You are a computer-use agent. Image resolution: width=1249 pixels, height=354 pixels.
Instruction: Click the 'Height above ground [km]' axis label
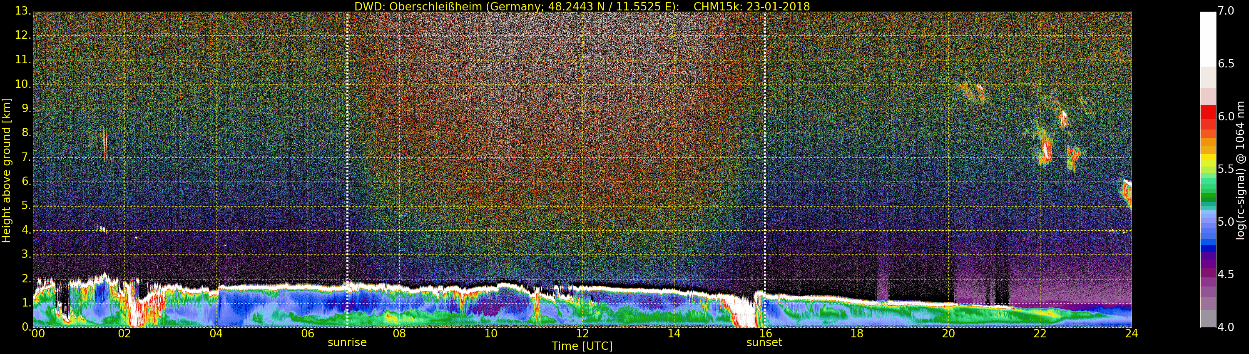[x=6, y=170]
